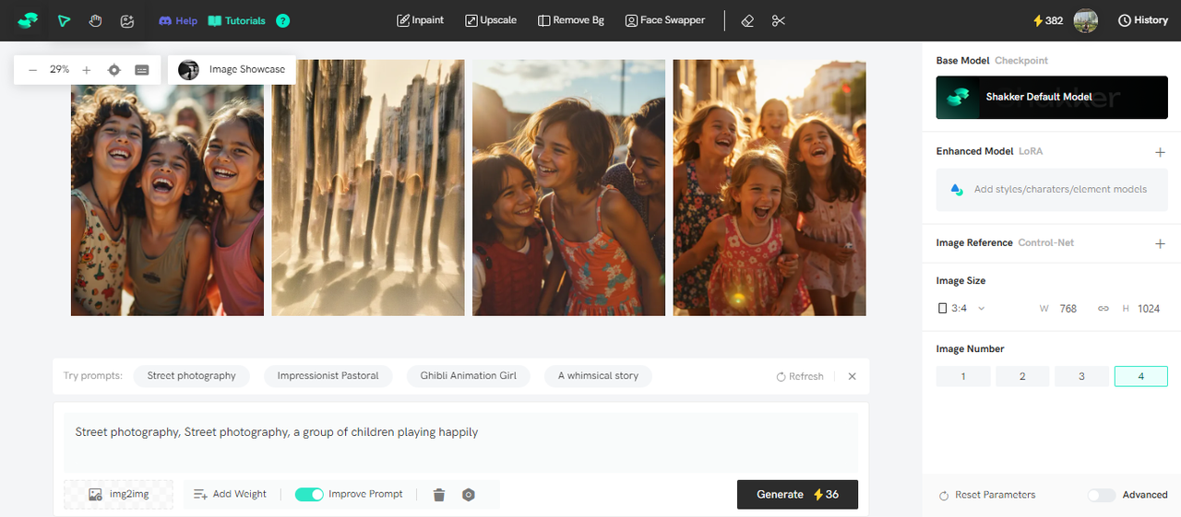Open the Upscale tool
Viewport: 1181px width, 517px height.
(x=491, y=20)
